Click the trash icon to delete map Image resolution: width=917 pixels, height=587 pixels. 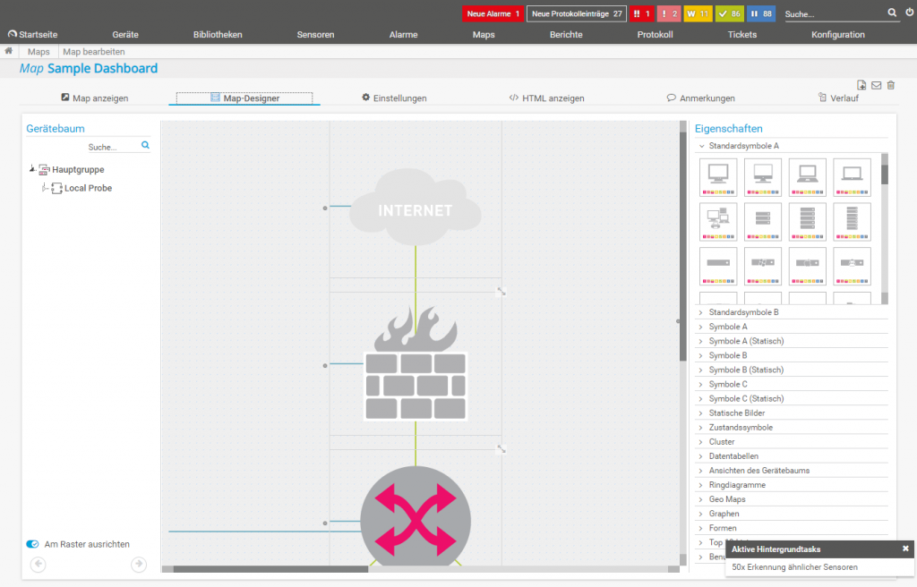pos(890,85)
